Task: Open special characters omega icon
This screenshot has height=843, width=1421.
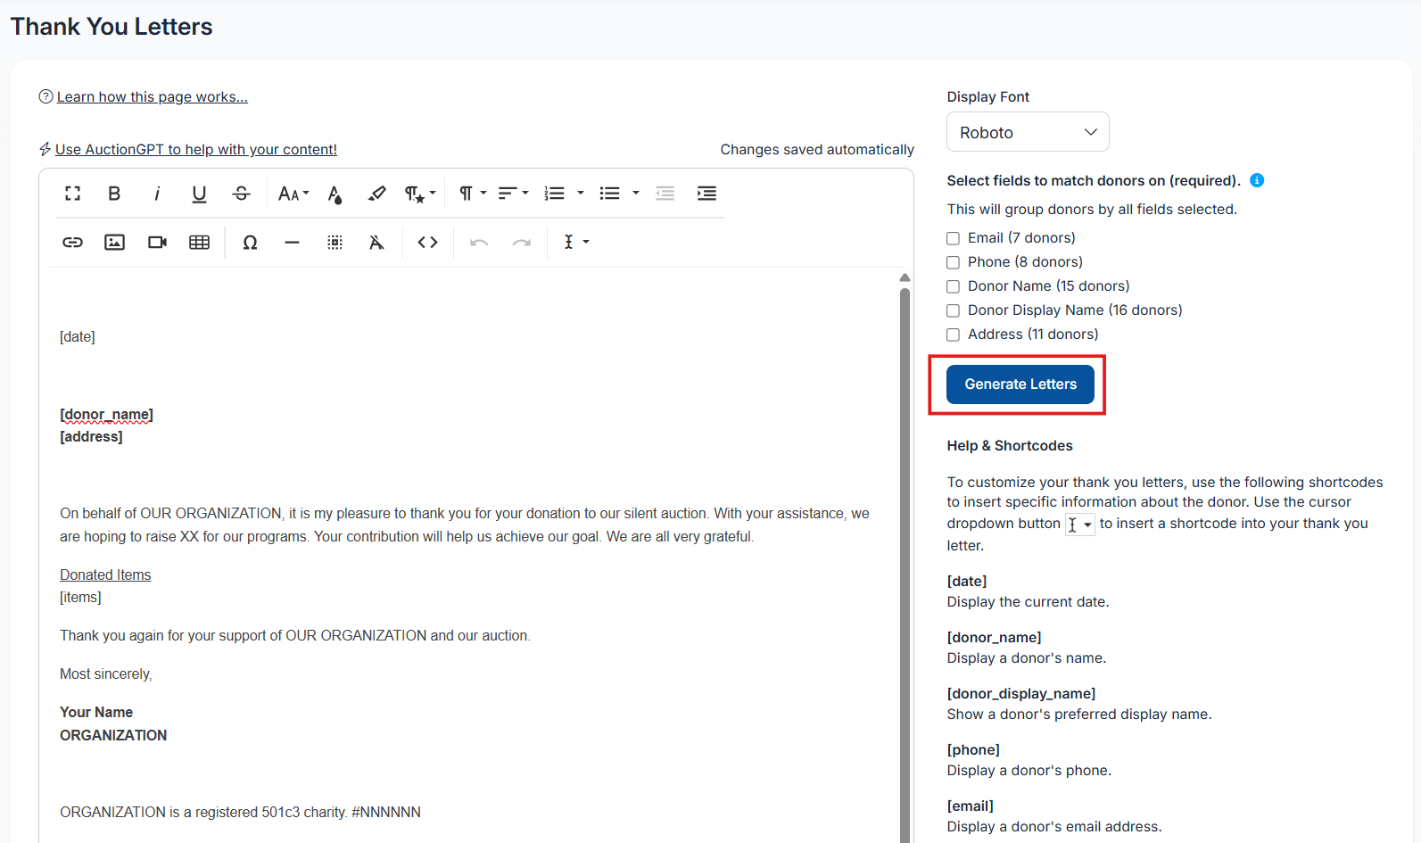Action: 250,243
